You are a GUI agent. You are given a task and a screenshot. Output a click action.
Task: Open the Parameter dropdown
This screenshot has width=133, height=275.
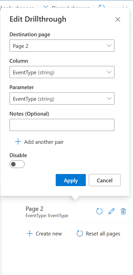coord(62,98)
